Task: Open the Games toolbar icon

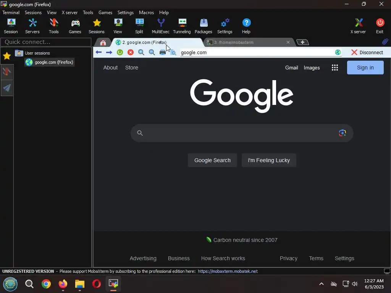Action: [x=75, y=26]
